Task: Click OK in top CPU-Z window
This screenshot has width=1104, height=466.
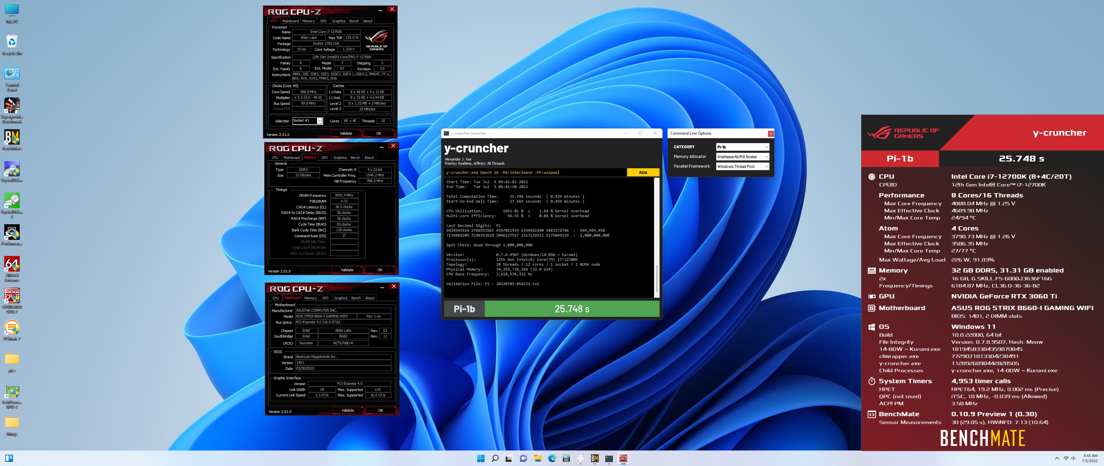Action: coord(378,133)
